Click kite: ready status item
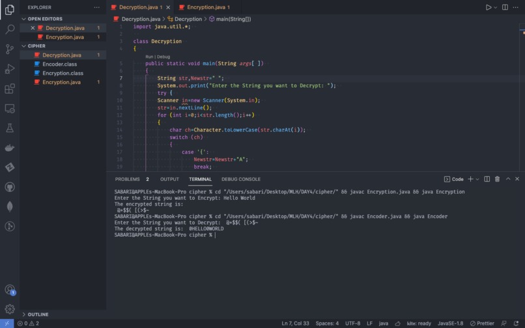Screen dimensions: 525x328 click(419, 323)
